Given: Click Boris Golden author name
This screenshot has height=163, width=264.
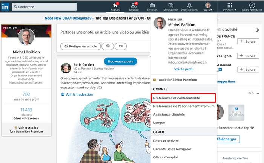Looking at the screenshot, I should click(x=83, y=64).
